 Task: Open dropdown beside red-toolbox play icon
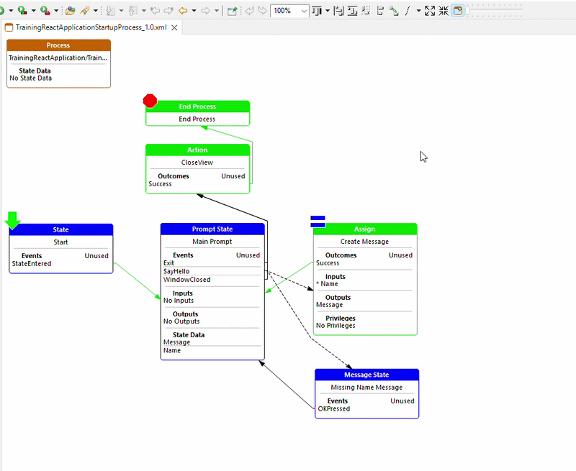(x=56, y=11)
